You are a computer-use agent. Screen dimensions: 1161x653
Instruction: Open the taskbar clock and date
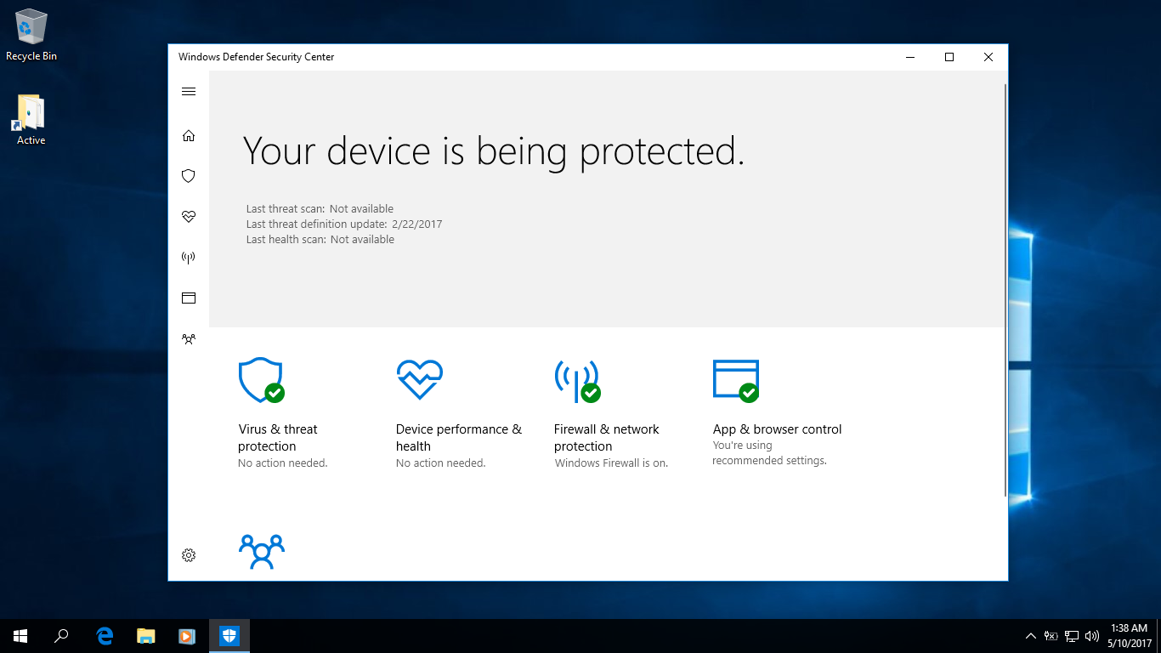pyautogui.click(x=1130, y=636)
